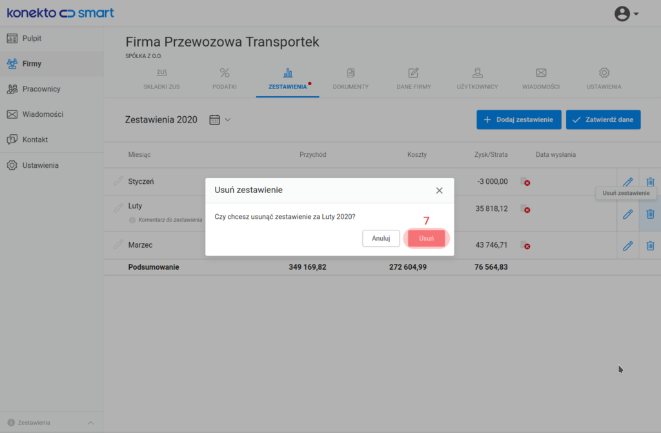Image resolution: width=661 pixels, height=433 pixels.
Task: Delete the Luty statement trash icon
Action: pyautogui.click(x=650, y=214)
